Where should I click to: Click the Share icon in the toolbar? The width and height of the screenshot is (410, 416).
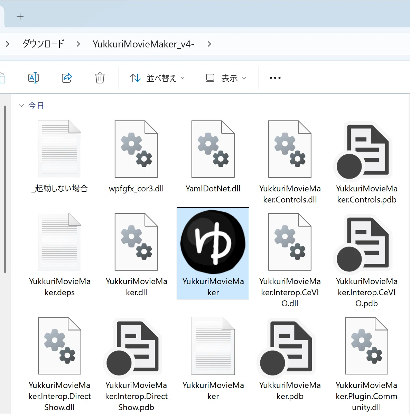coord(67,78)
